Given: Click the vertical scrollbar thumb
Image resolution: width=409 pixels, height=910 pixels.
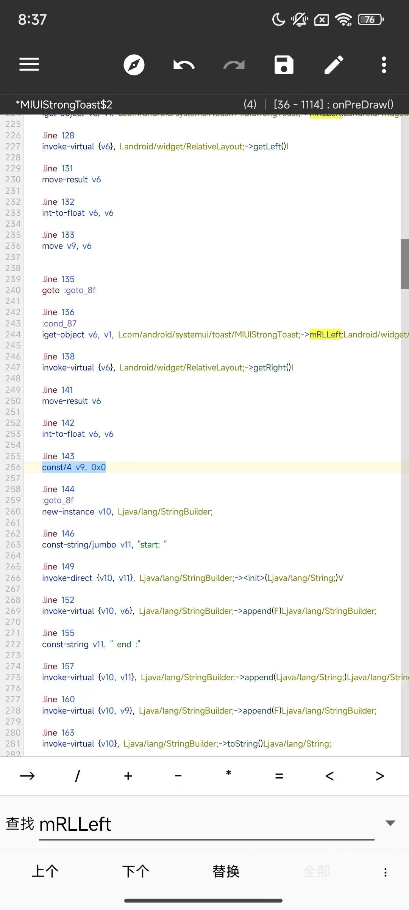Looking at the screenshot, I should (404, 264).
